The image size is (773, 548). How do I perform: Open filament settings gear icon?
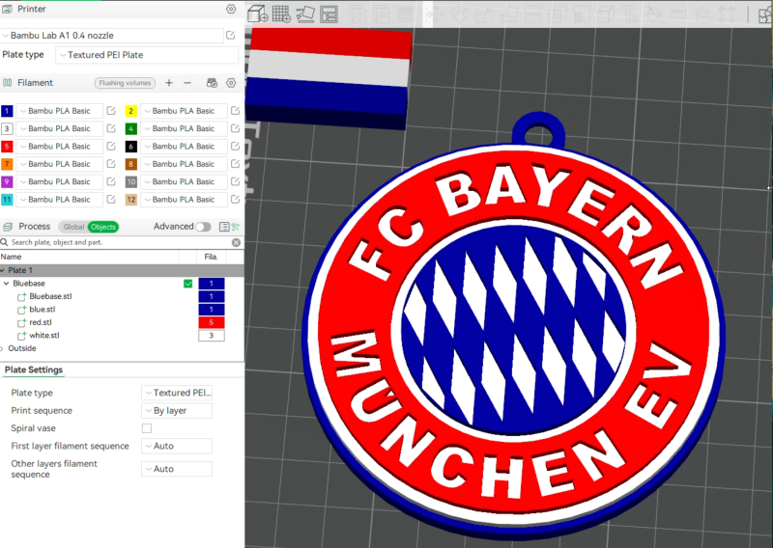pos(231,83)
